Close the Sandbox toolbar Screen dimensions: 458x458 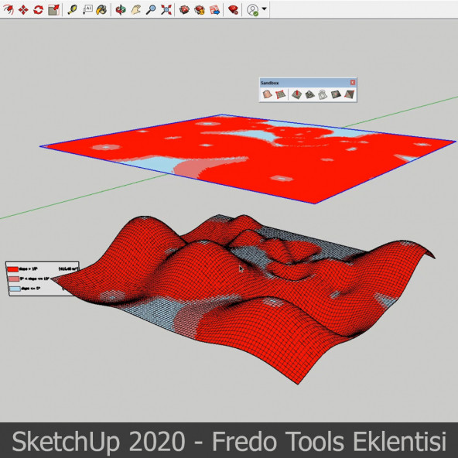[353, 83]
